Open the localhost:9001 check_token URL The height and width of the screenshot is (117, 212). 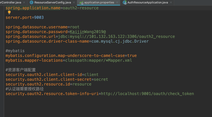pos(147,94)
